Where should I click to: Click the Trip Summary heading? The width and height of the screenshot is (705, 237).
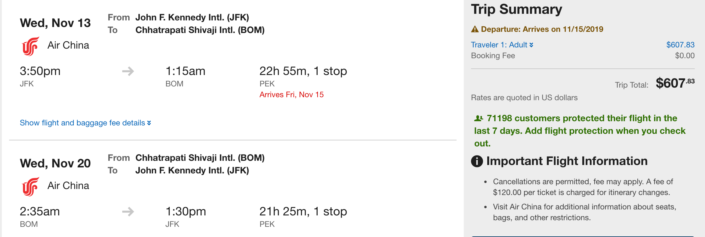click(x=516, y=9)
